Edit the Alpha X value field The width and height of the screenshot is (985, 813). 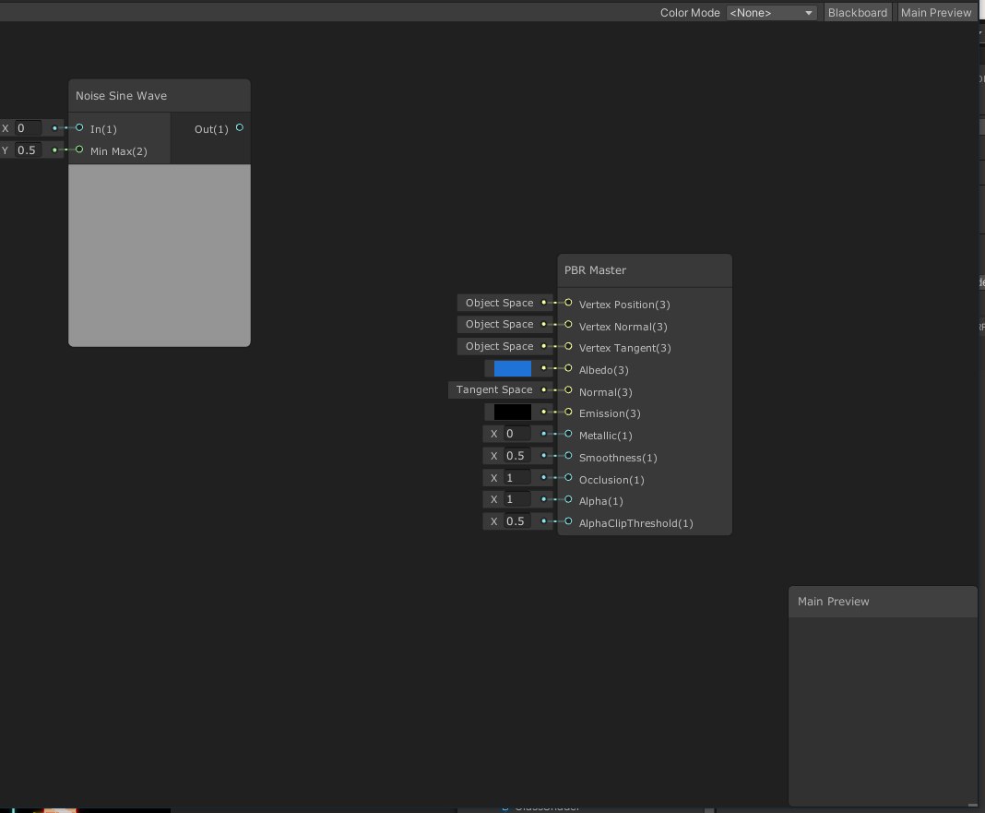pyautogui.click(x=517, y=499)
